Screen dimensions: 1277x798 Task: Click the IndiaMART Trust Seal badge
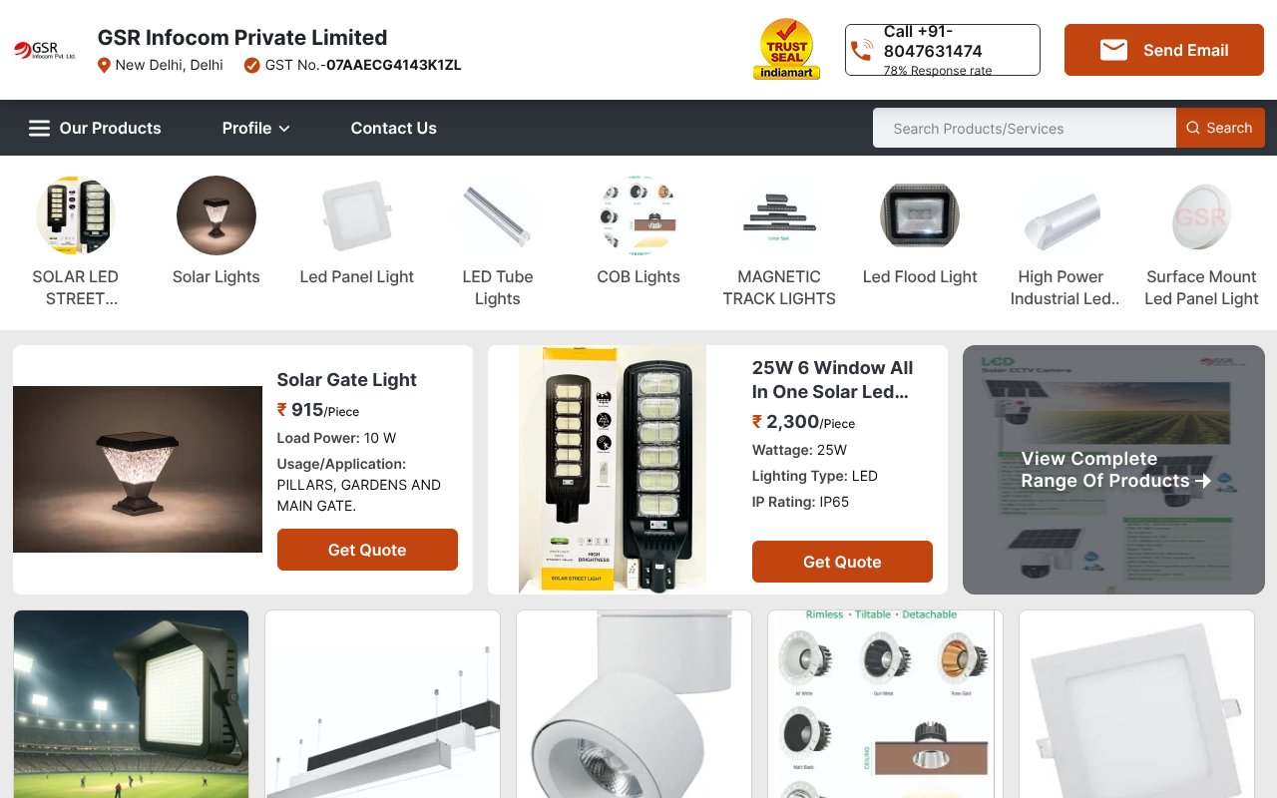786,49
